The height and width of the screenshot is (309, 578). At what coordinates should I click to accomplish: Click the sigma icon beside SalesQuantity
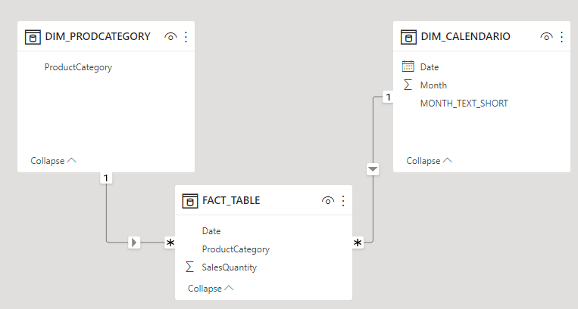[x=189, y=267]
